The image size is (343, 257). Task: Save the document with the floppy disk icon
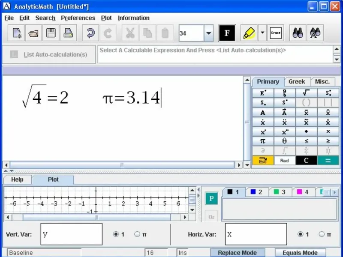[51, 33]
